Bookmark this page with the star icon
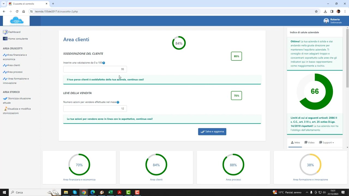 (x=316, y=11)
